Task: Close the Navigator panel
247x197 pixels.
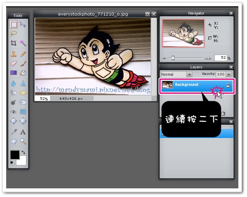Action: 231,13
